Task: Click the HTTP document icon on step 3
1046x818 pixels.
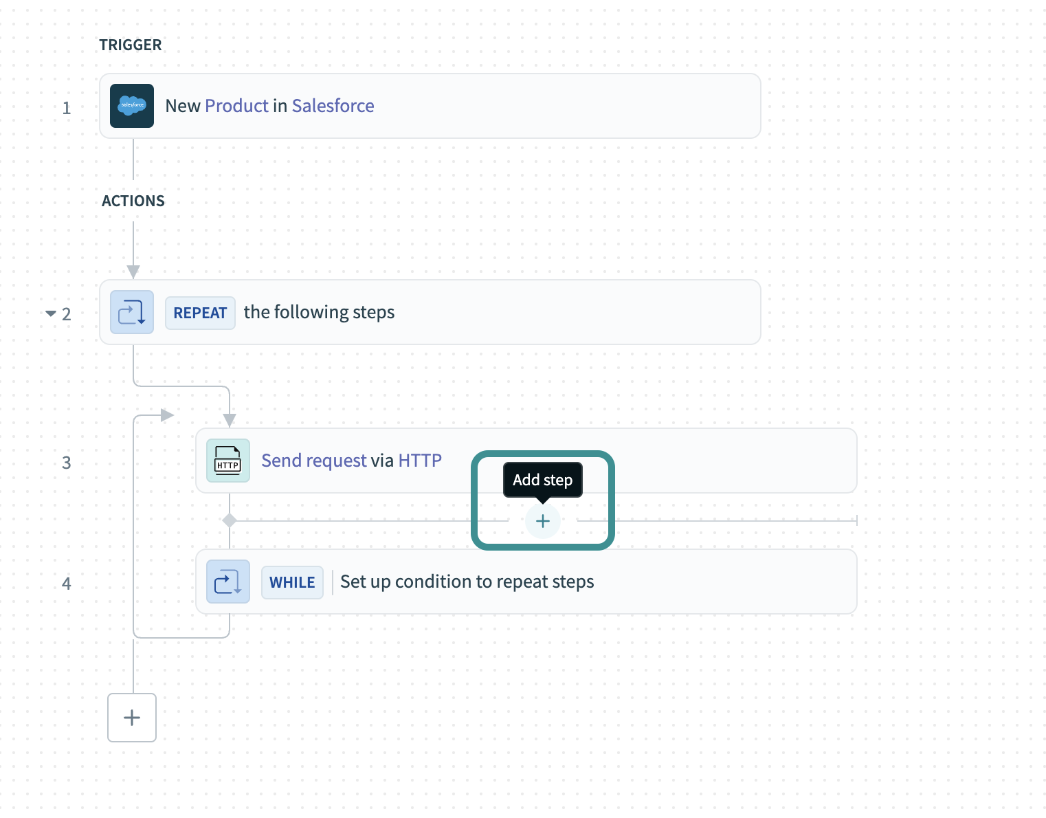Action: click(x=227, y=461)
